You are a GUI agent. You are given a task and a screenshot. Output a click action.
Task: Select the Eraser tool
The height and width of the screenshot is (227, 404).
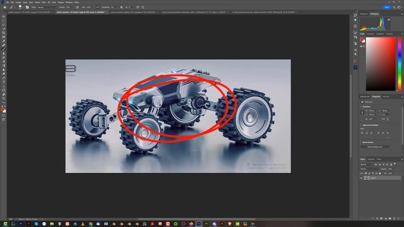point(4,62)
